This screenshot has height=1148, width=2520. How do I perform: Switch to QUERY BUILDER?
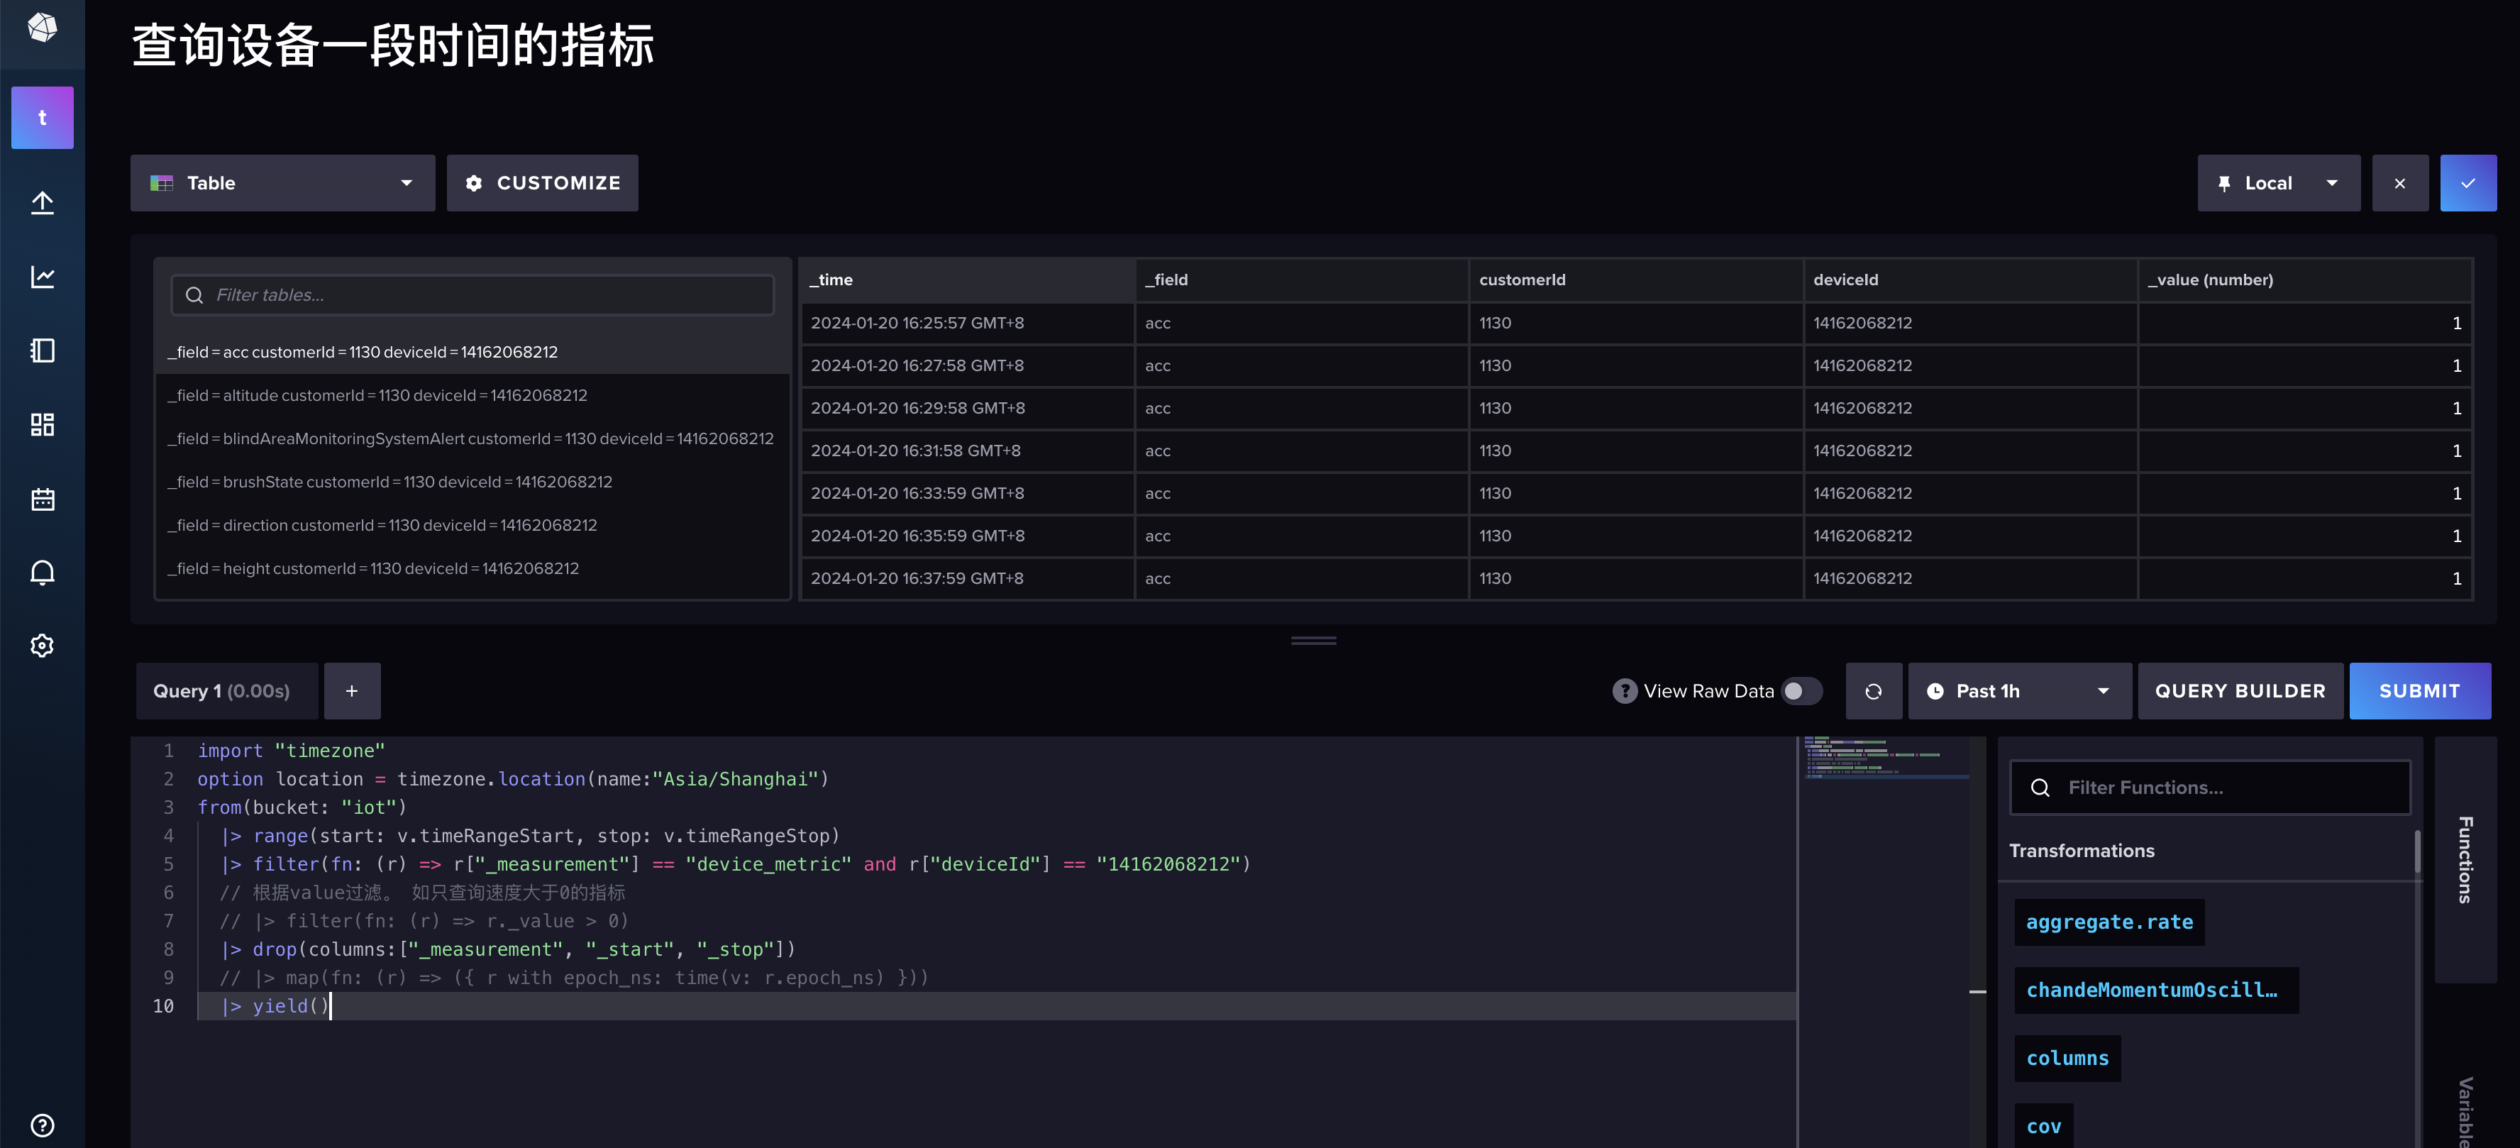2239,691
